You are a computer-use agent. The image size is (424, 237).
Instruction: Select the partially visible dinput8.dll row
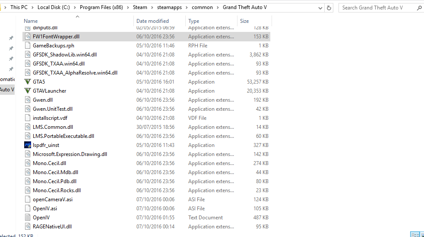146,28
